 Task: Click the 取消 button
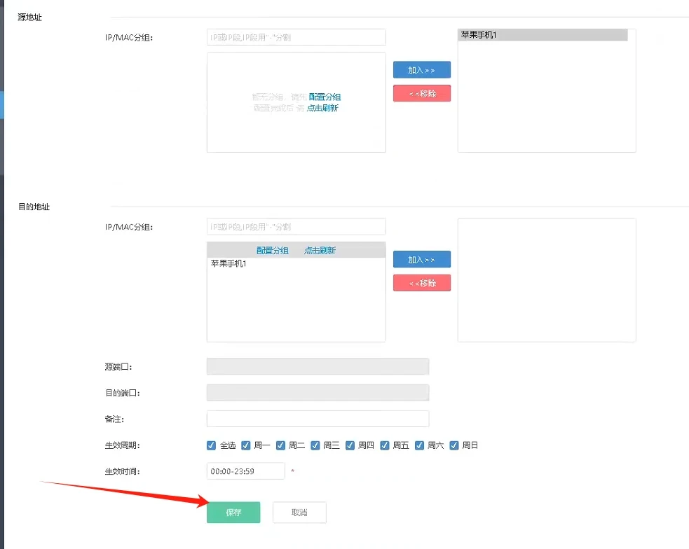299,513
